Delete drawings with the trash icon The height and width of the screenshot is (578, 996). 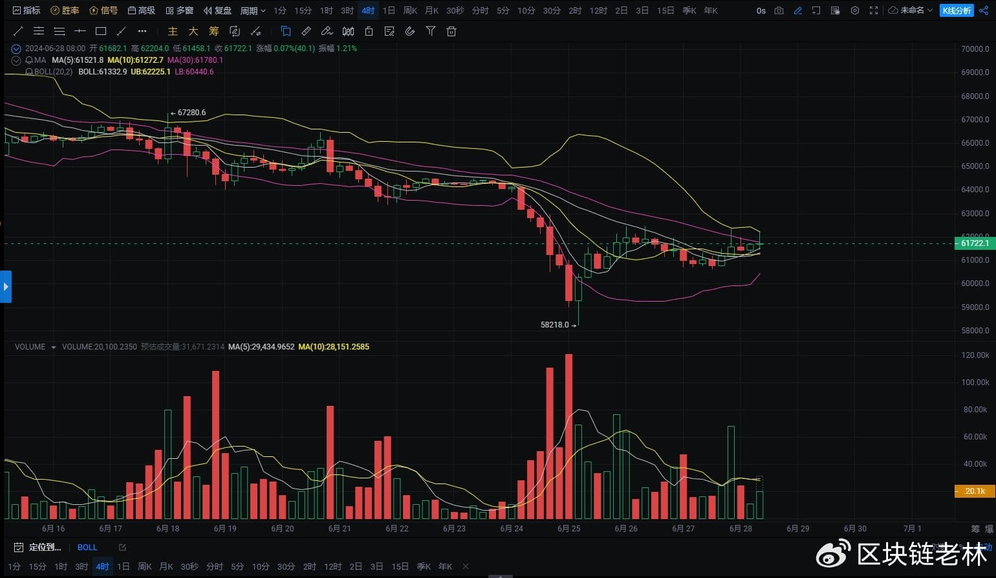coord(451,31)
